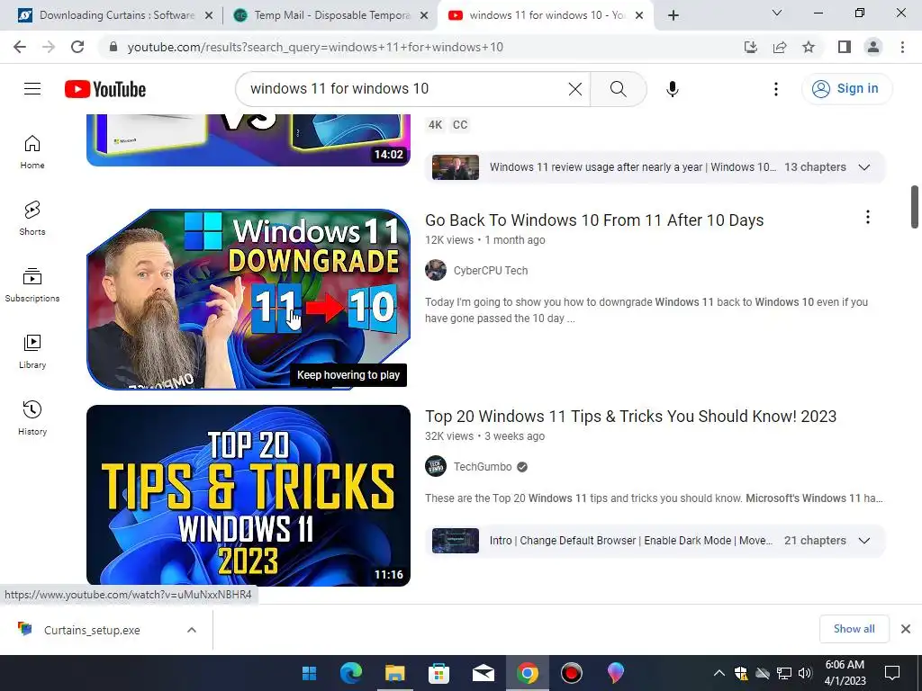Open the TechGumbo channel name
Image resolution: width=922 pixels, height=691 pixels.
tap(483, 467)
